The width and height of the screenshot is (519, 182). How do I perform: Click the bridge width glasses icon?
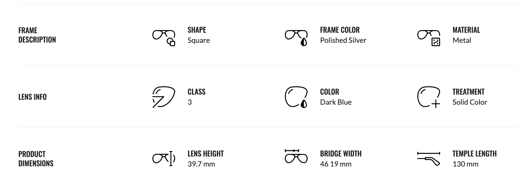296,156
